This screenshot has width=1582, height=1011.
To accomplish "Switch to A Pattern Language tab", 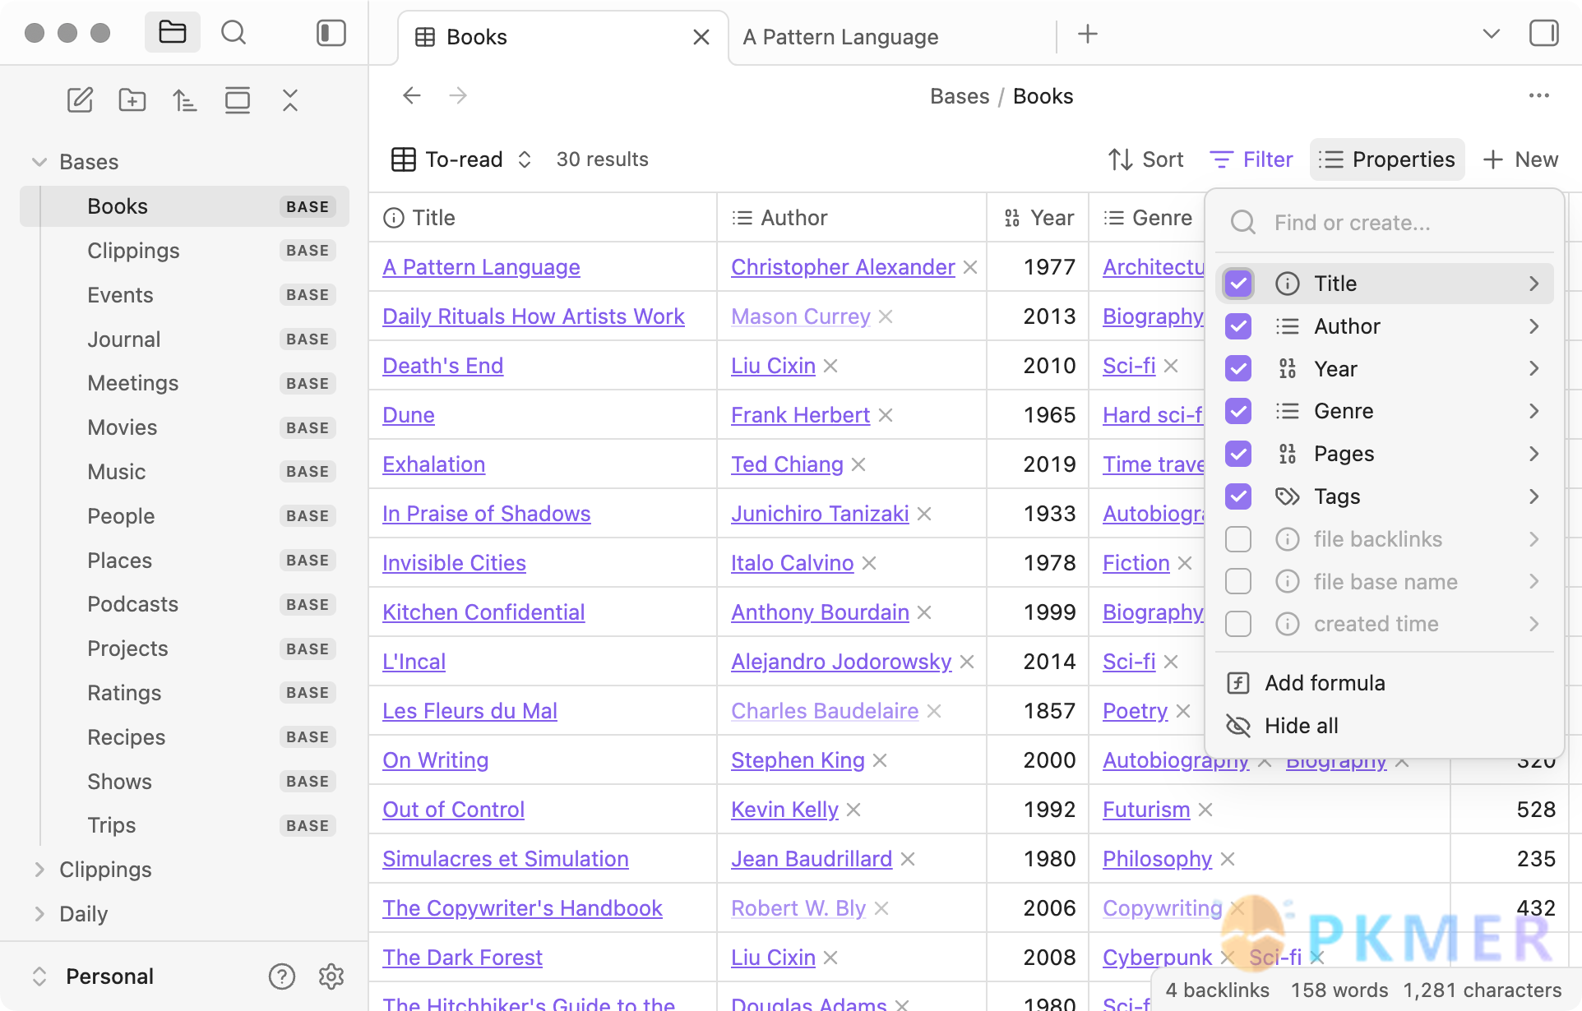I will (840, 37).
